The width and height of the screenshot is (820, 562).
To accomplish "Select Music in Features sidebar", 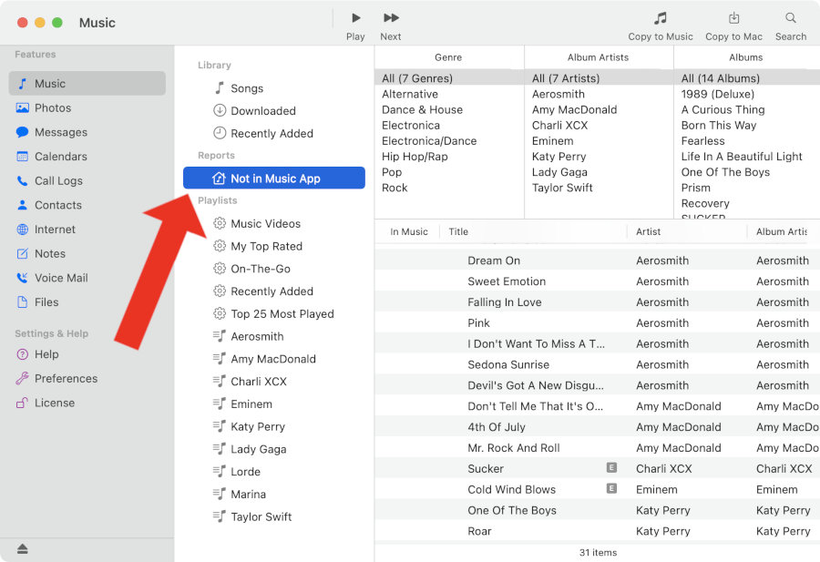I will tap(87, 84).
